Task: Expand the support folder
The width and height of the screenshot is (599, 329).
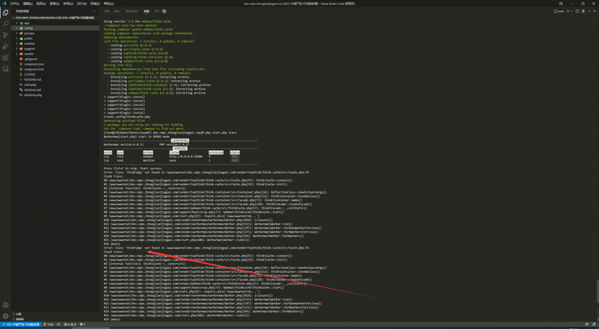Action: (x=55, y=49)
